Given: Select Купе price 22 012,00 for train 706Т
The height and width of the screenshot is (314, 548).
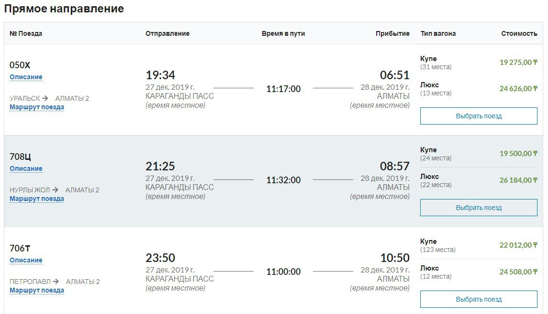Looking at the screenshot, I should click(x=518, y=245).
